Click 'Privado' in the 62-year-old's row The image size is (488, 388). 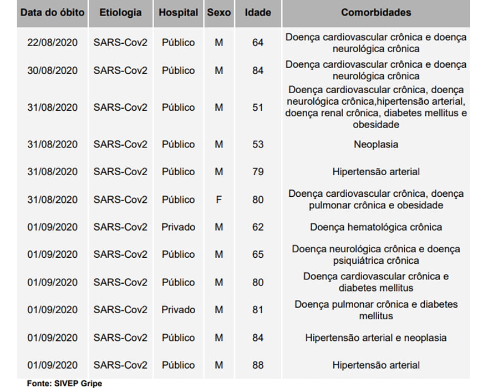(x=178, y=227)
